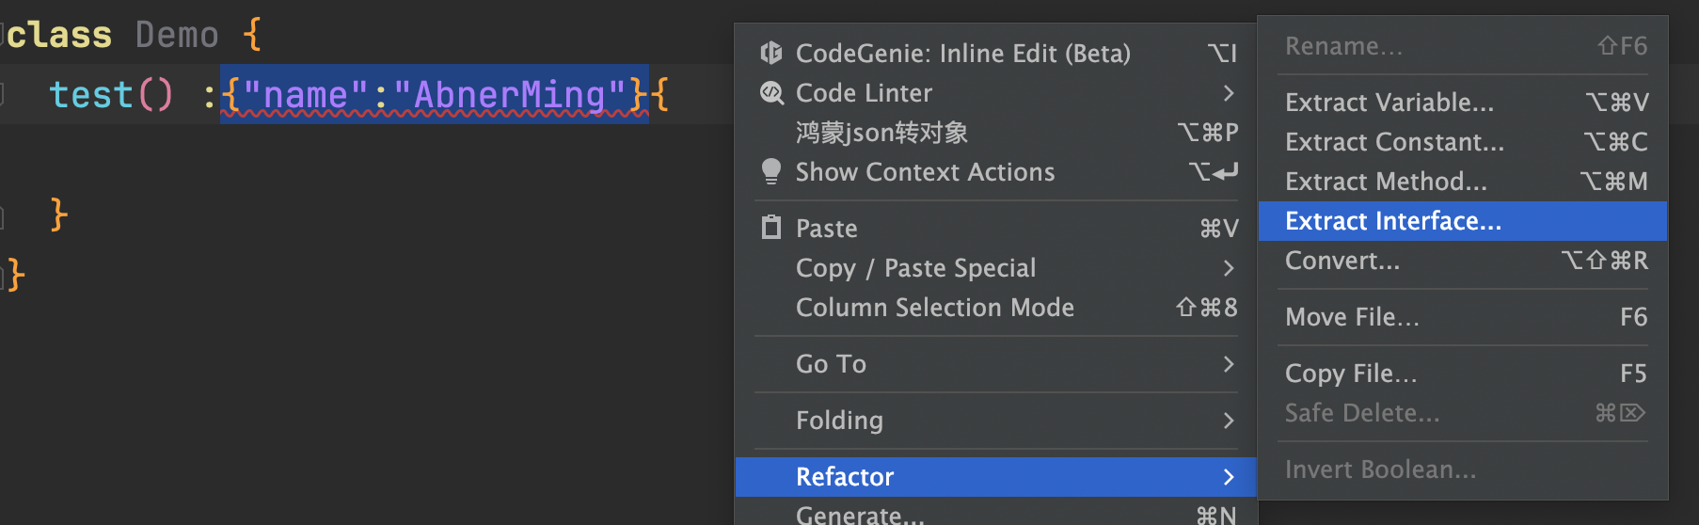Image resolution: width=1699 pixels, height=525 pixels.
Task: Choose Move File... option
Action: click(1463, 317)
